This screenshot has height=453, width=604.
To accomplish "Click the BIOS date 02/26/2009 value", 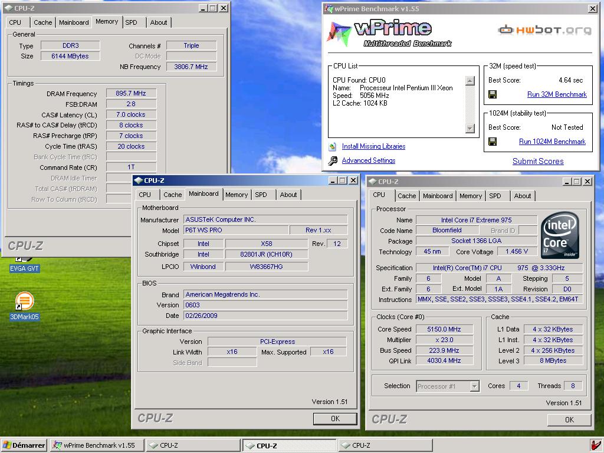I will (265, 316).
